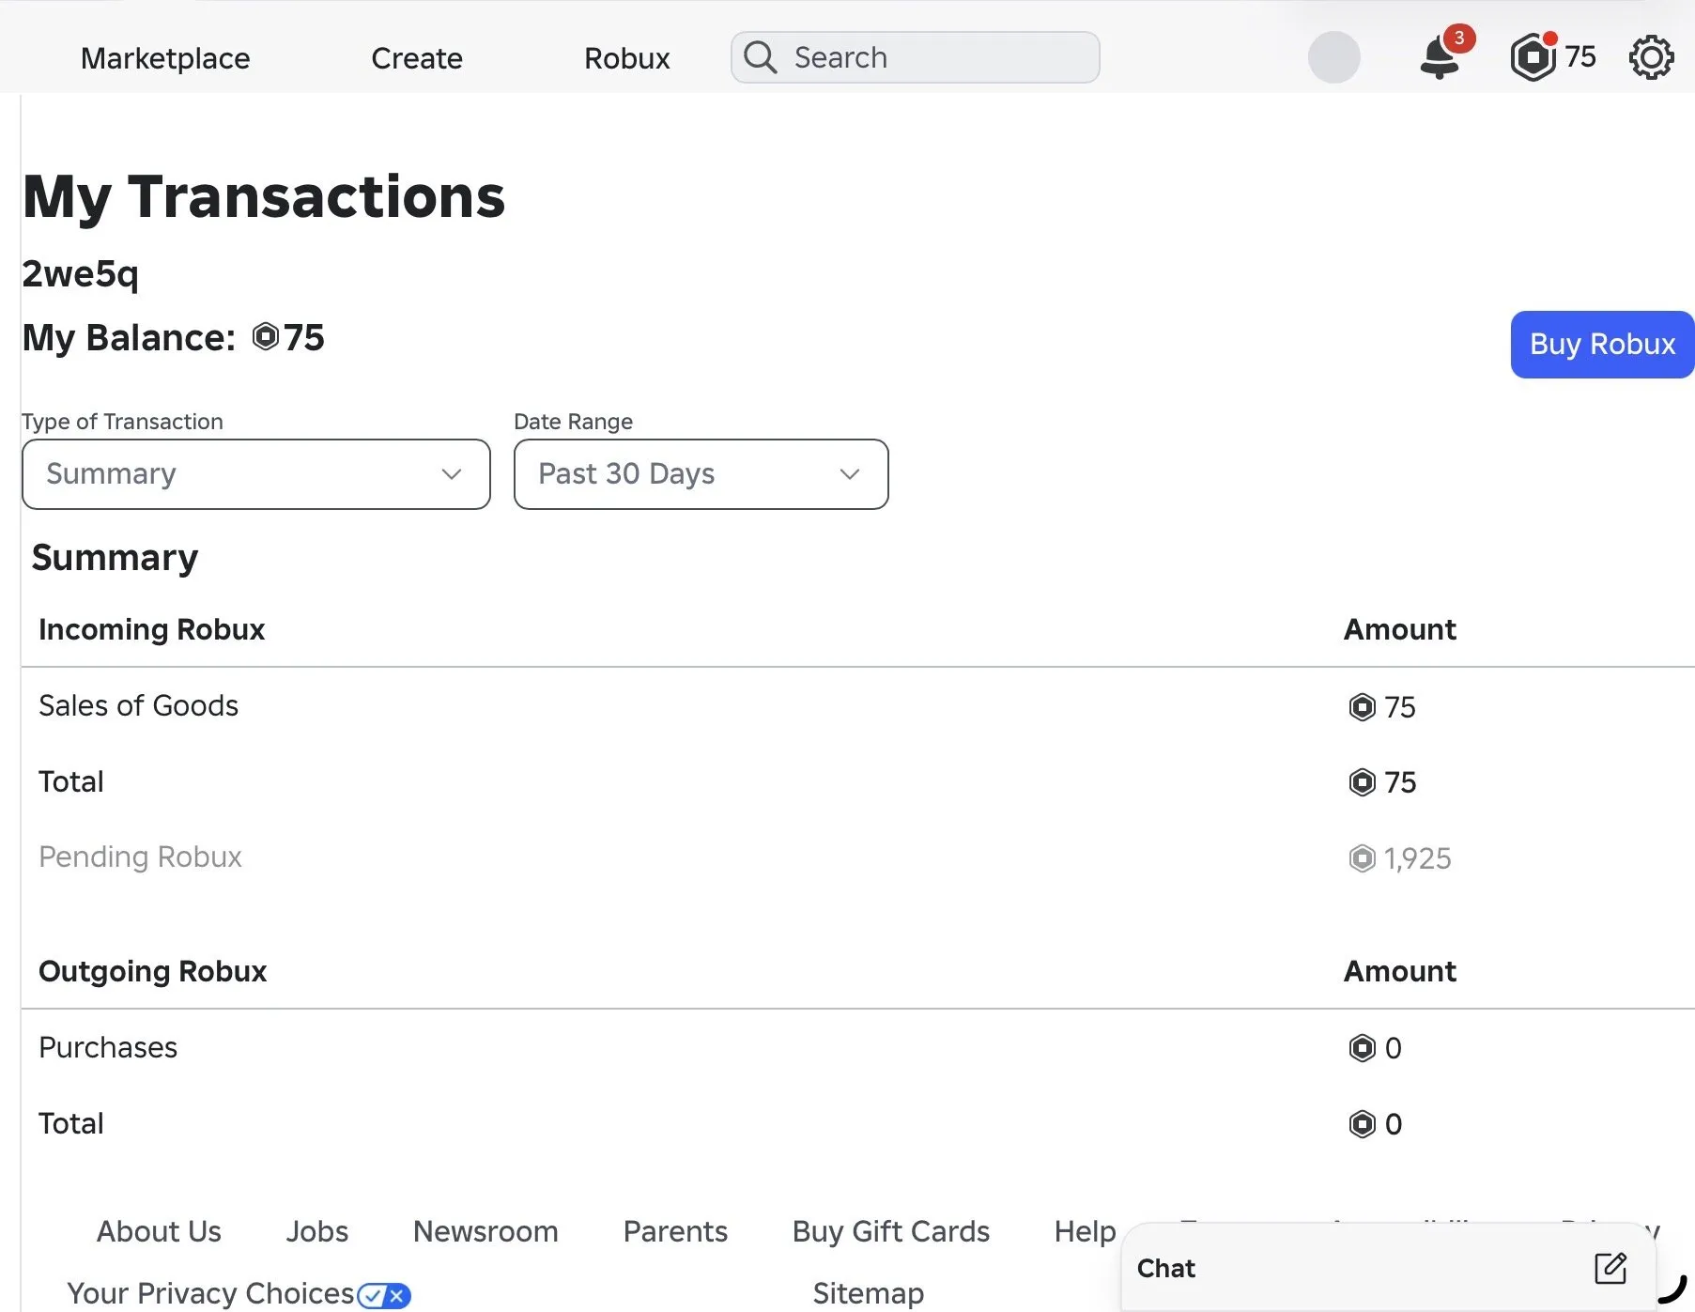Click the Pending Robux row label
1695x1312 pixels.
click(140, 857)
